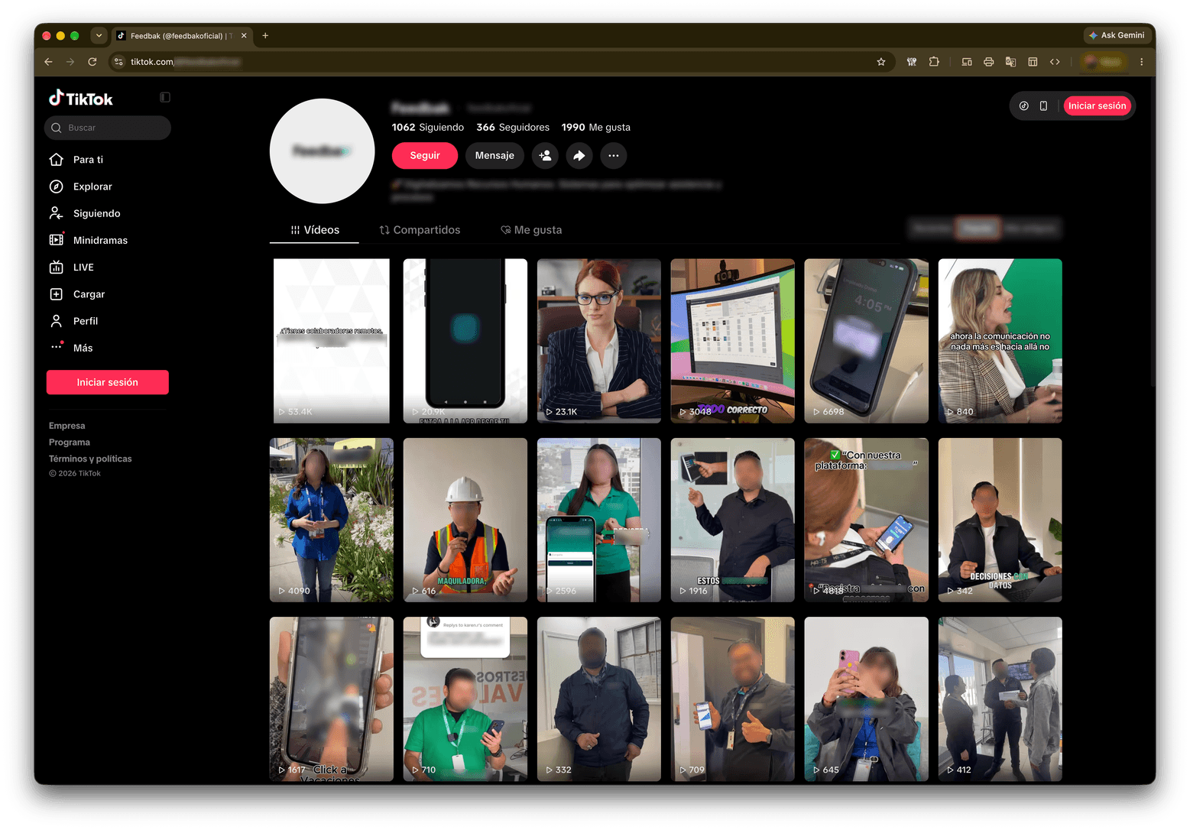Screen dimensions: 1190x830
Task: Open the video with 1916 views
Action: pos(733,520)
